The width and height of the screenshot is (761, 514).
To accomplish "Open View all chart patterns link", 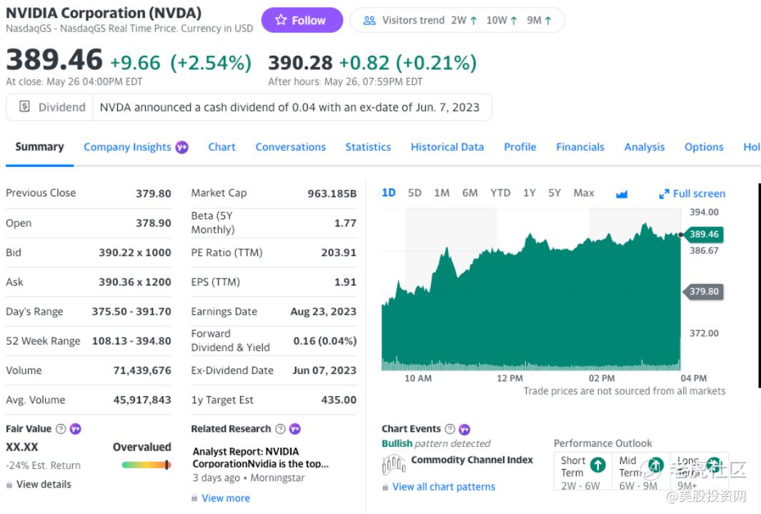I will coord(443,487).
